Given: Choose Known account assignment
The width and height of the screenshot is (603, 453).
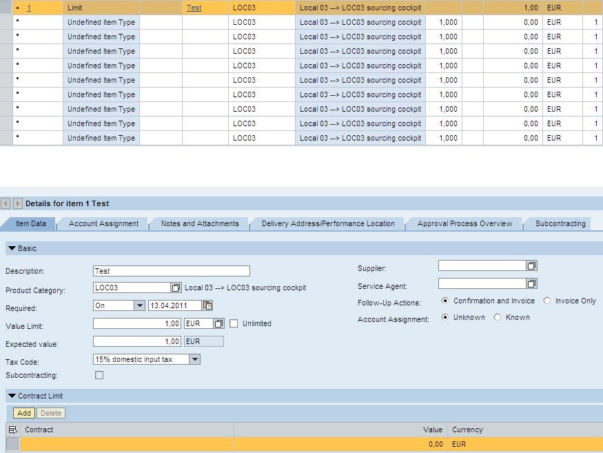Looking at the screenshot, I should point(498,317).
